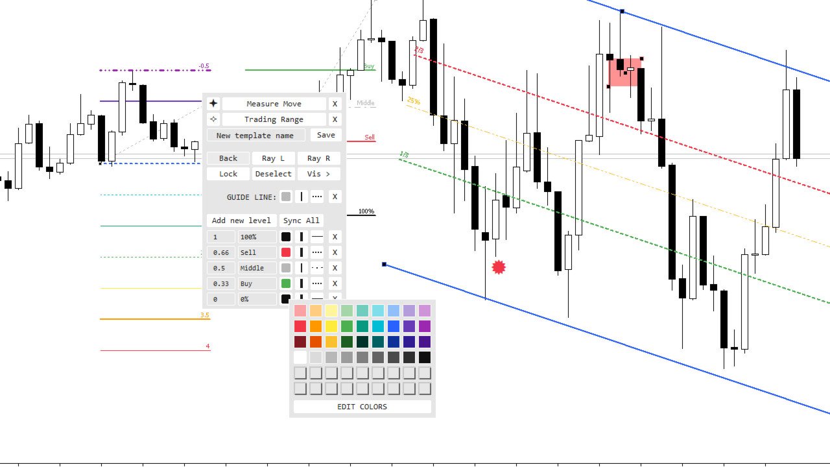Remove the Trading Range template
The height and width of the screenshot is (467, 830).
point(335,119)
